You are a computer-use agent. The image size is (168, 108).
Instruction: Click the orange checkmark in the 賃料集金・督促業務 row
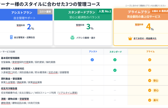pyautogui.click(x=150, y=80)
